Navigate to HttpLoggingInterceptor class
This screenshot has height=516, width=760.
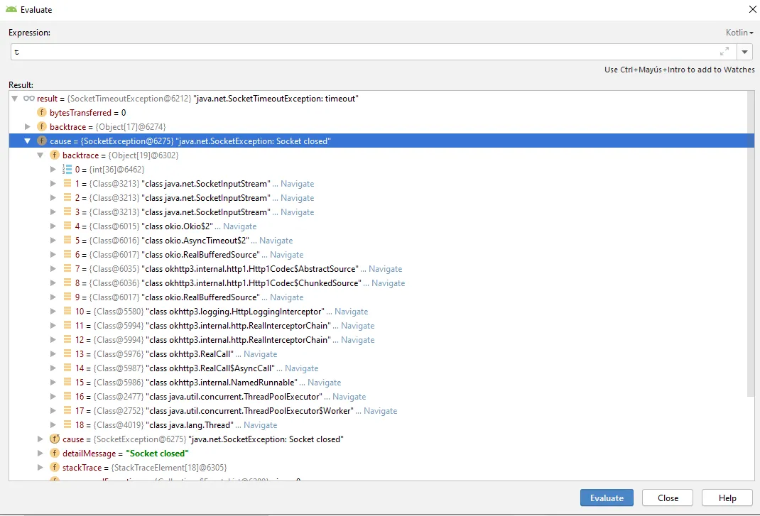[x=351, y=312]
